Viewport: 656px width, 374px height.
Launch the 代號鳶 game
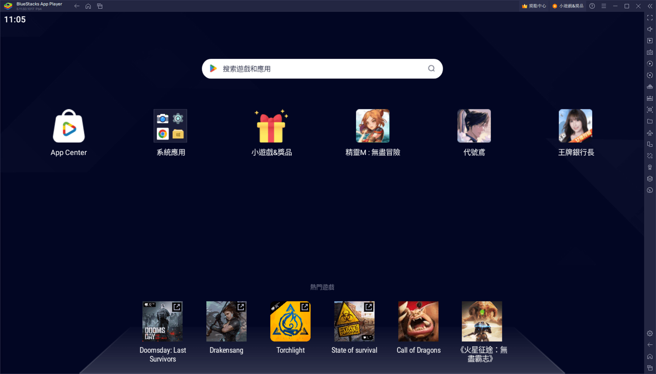474,126
